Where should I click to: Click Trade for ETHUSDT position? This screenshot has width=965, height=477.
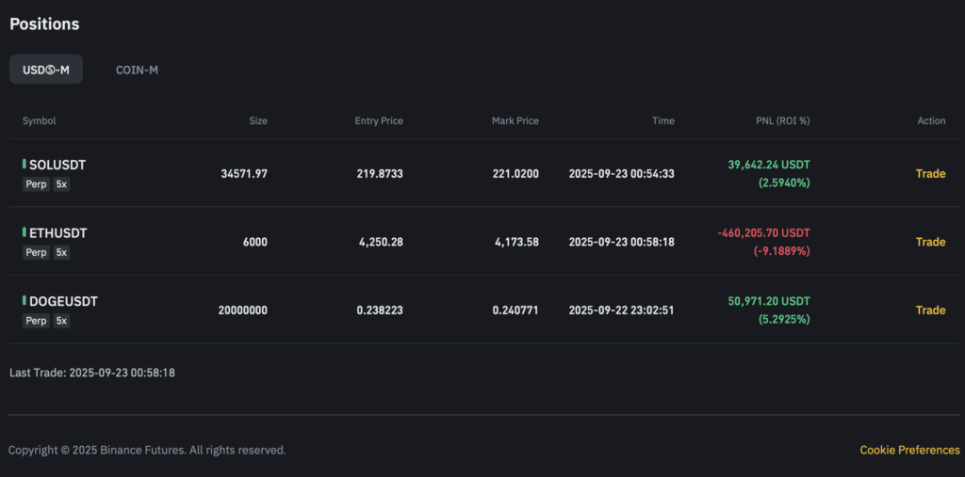click(x=930, y=242)
